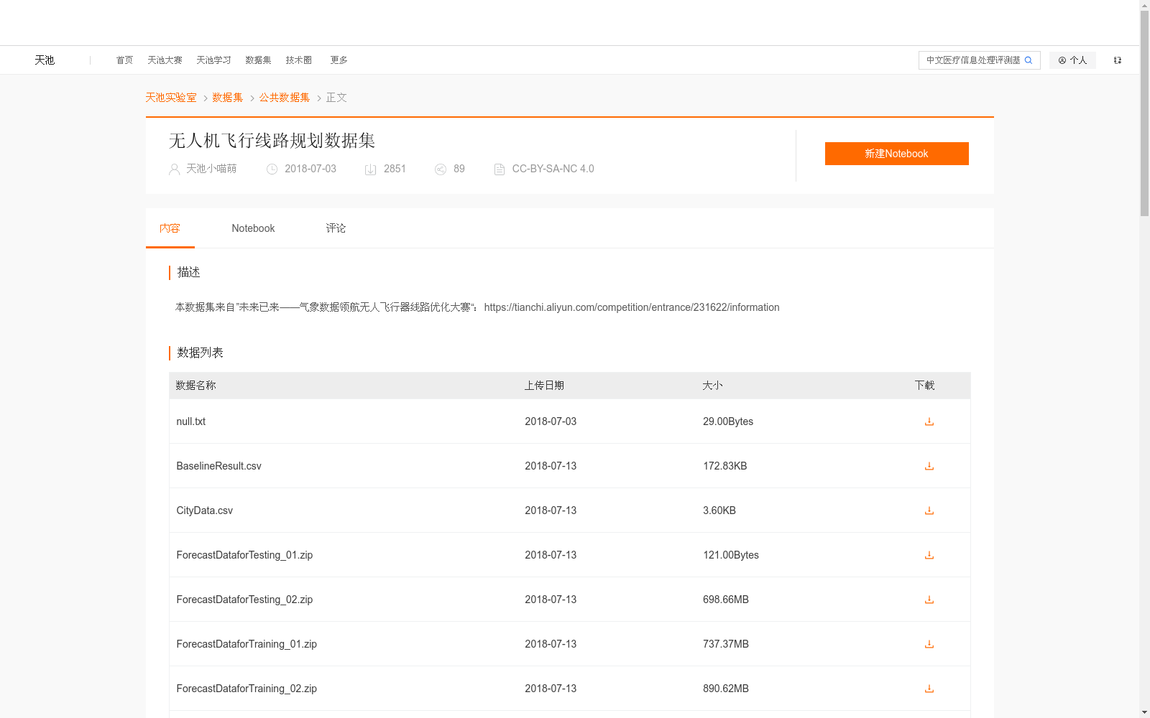Screen dimensions: 1150x718
Task: Click the dataset title 无人机飞行线路规划数据集
Action: click(272, 141)
